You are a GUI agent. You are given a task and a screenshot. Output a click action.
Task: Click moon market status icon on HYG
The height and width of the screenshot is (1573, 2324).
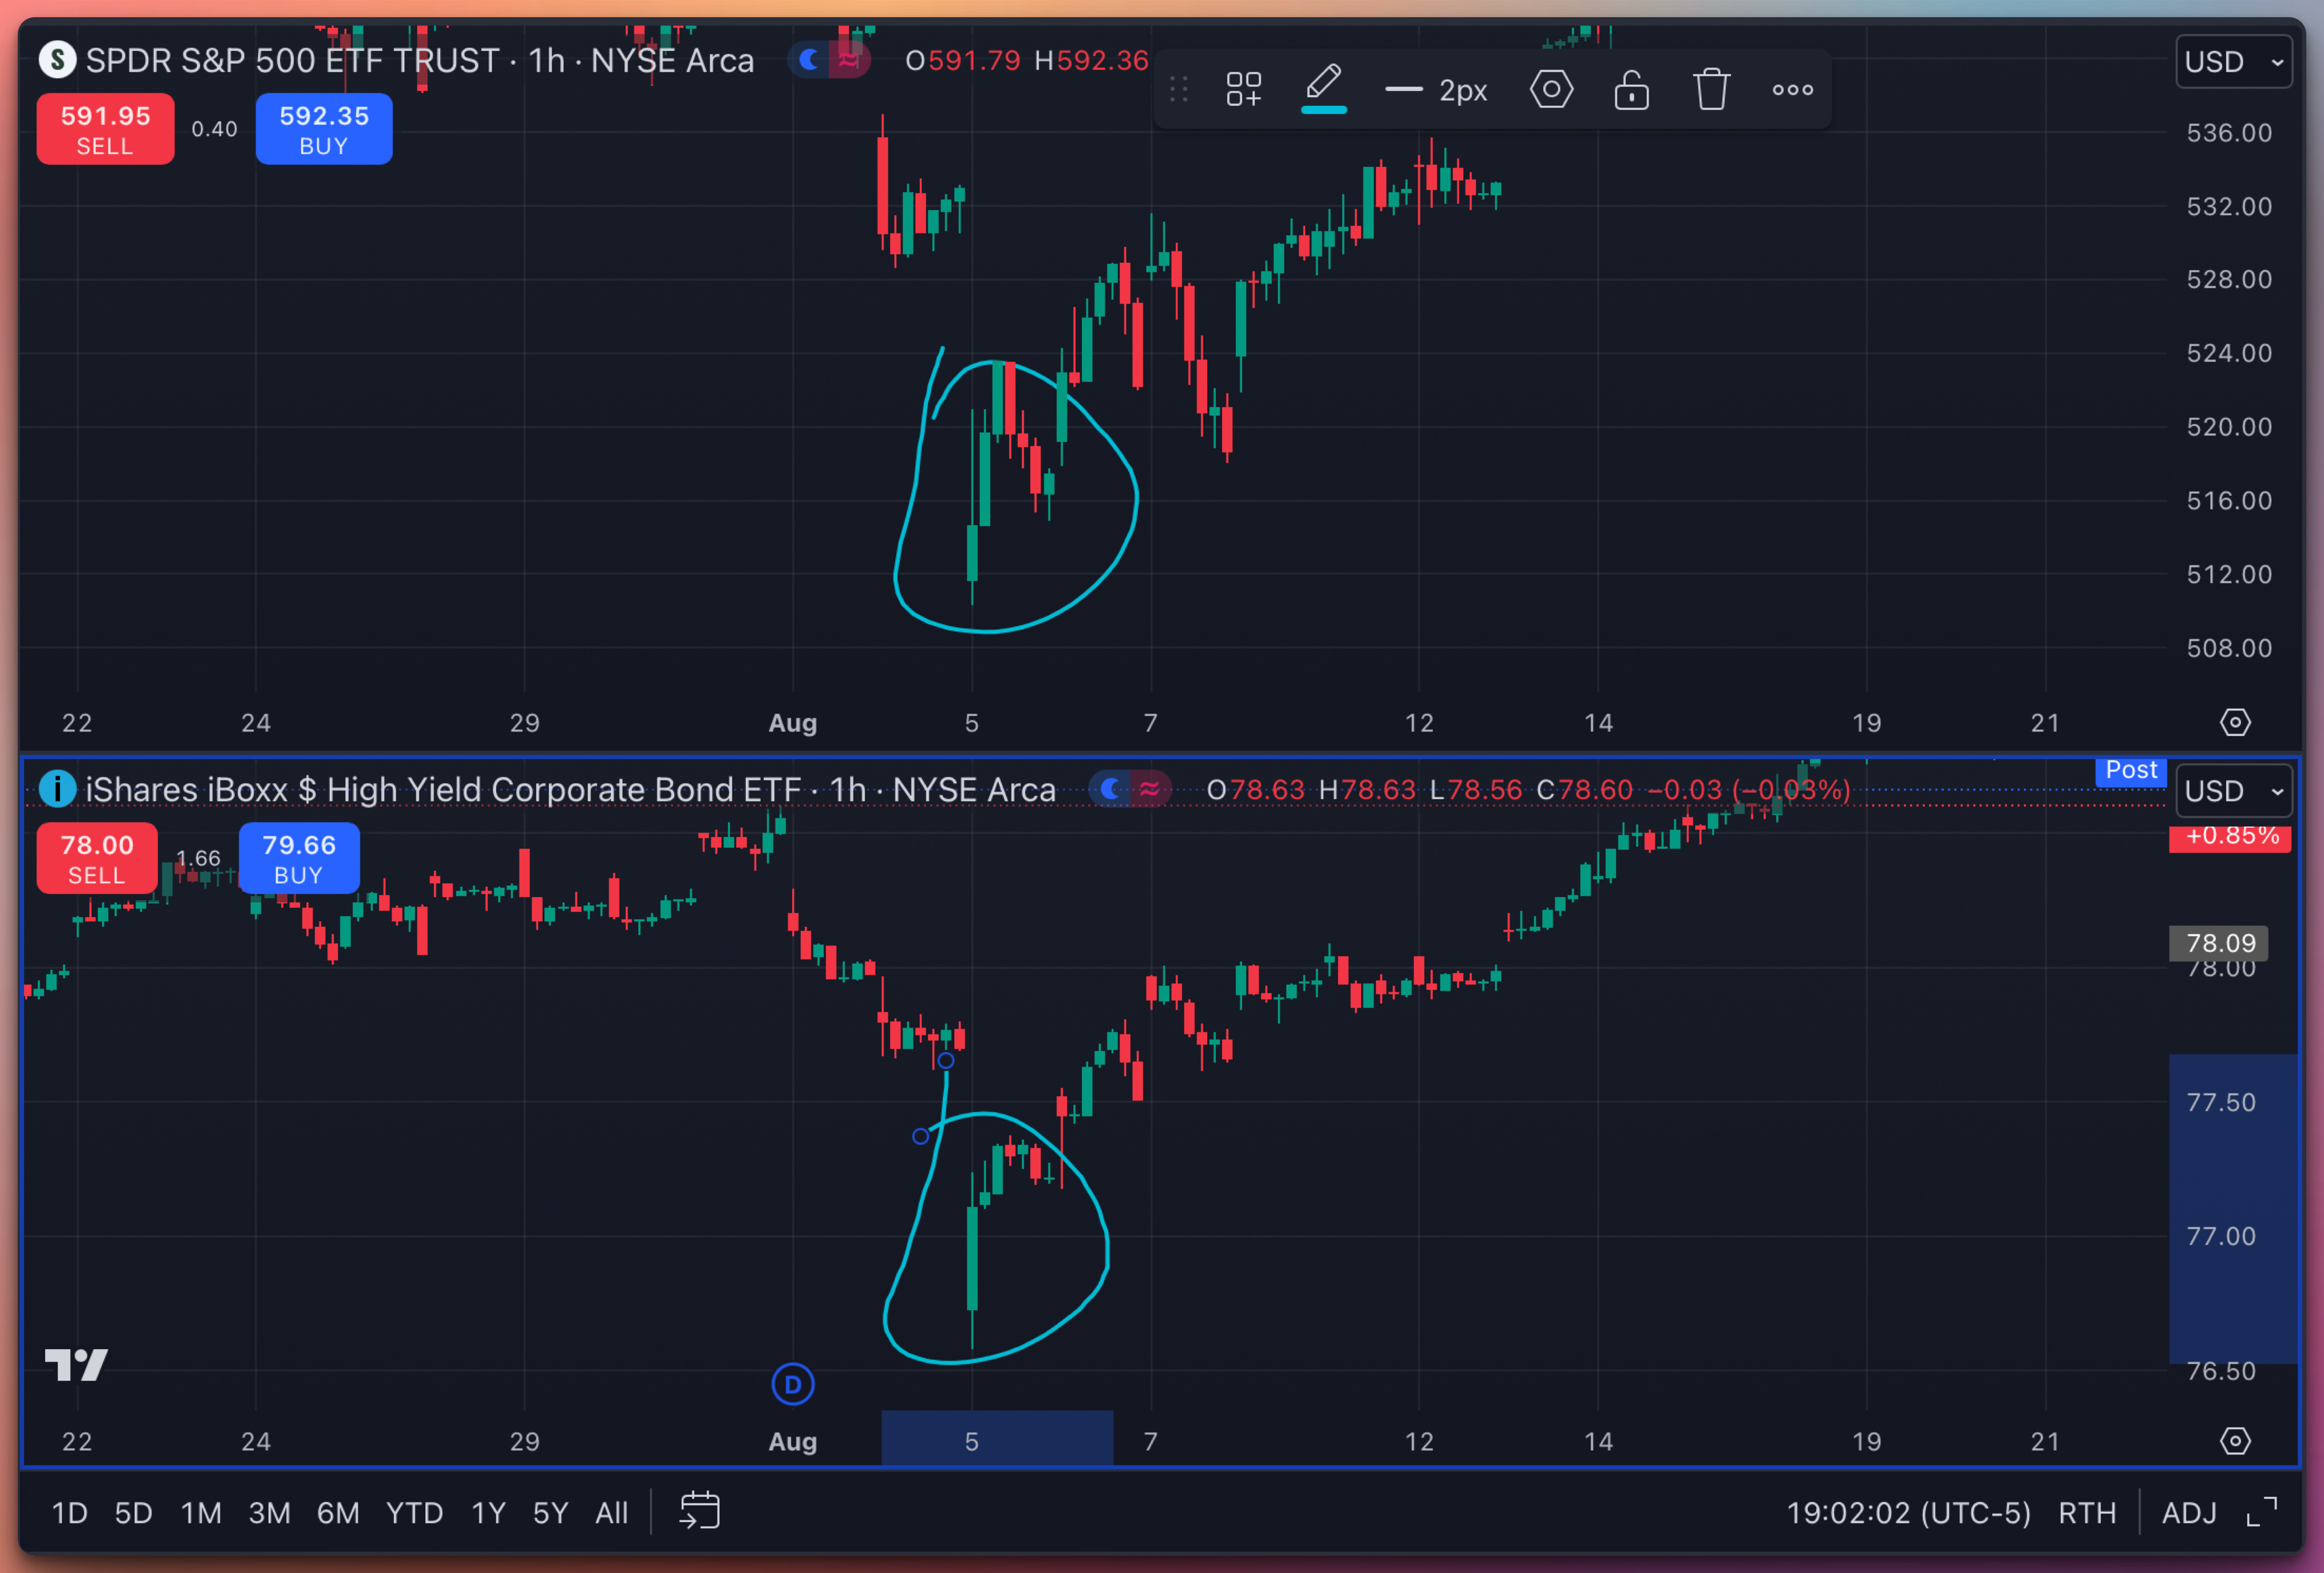click(1110, 789)
